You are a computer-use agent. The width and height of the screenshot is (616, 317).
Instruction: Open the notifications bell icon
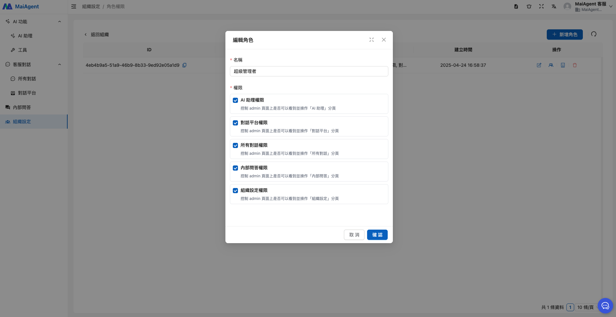click(529, 6)
